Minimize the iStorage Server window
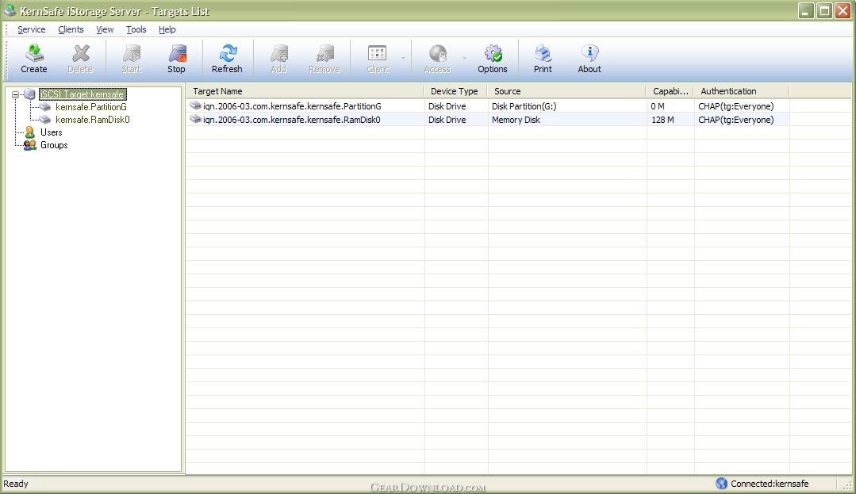This screenshot has height=494, width=856. point(806,11)
